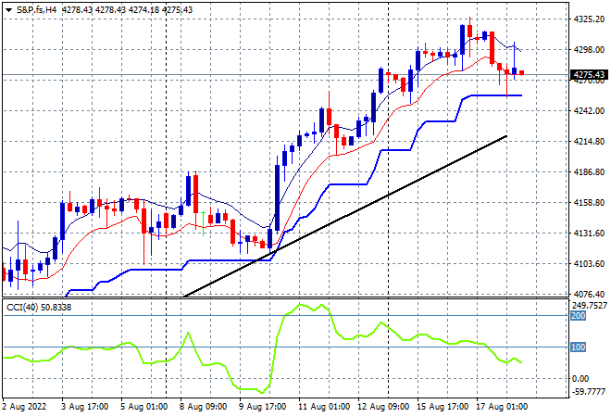Select the black ascending trendline upper end

[506, 136]
